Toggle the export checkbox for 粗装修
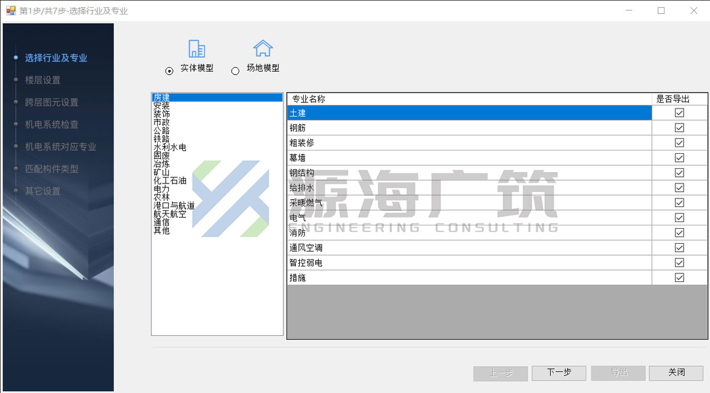The height and width of the screenshot is (393, 710). (679, 143)
